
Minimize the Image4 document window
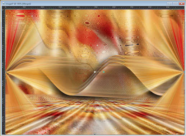(x=170, y=4)
